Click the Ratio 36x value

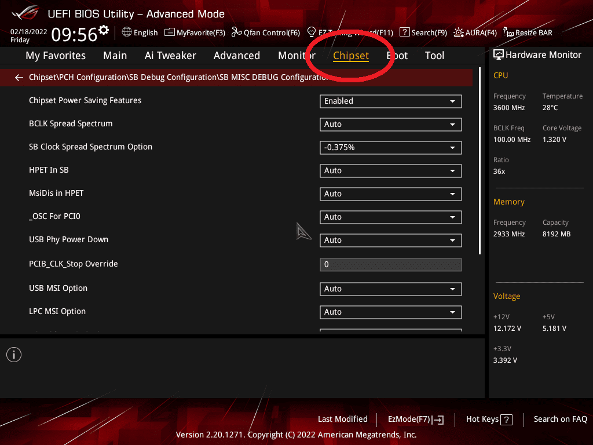(x=499, y=172)
